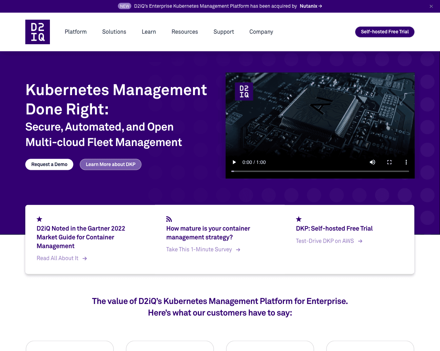Image resolution: width=440 pixels, height=351 pixels.
Task: Click the video time display 0:00 / 1:00
Action: pos(254,162)
